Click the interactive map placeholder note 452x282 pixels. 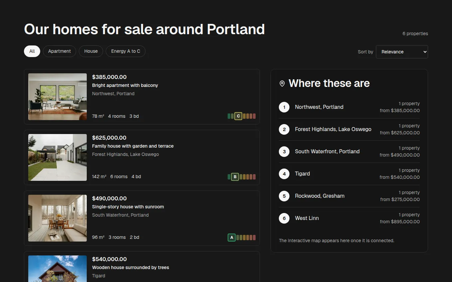(x=336, y=241)
